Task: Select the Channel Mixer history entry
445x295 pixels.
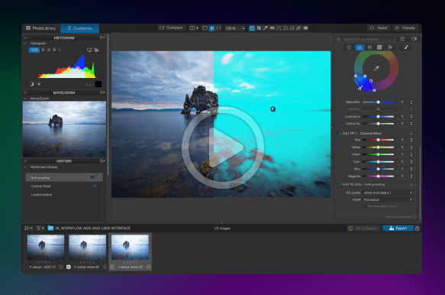Action: pos(64,186)
